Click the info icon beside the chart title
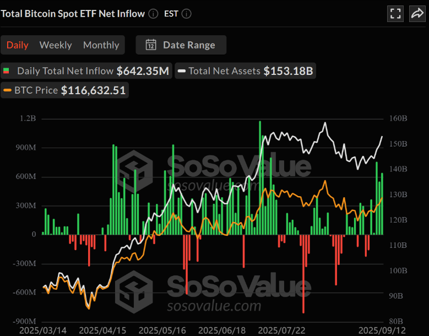This screenshot has width=429, height=336. 153,13
